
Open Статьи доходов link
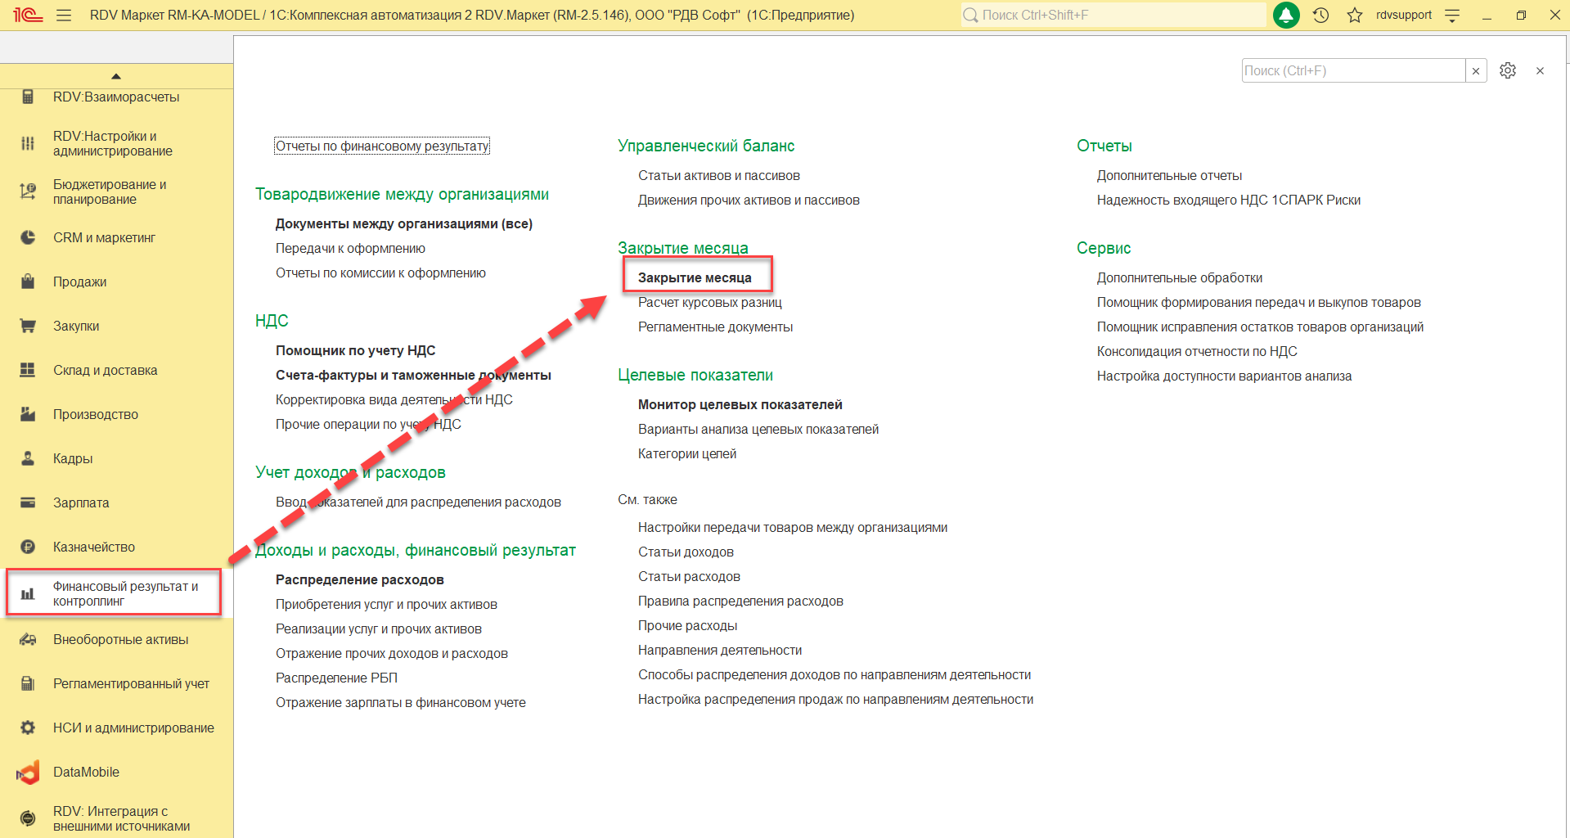click(686, 552)
